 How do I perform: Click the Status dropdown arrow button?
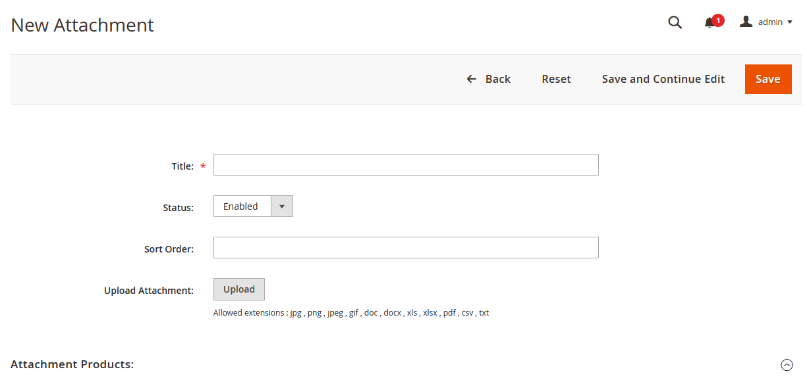coord(282,206)
